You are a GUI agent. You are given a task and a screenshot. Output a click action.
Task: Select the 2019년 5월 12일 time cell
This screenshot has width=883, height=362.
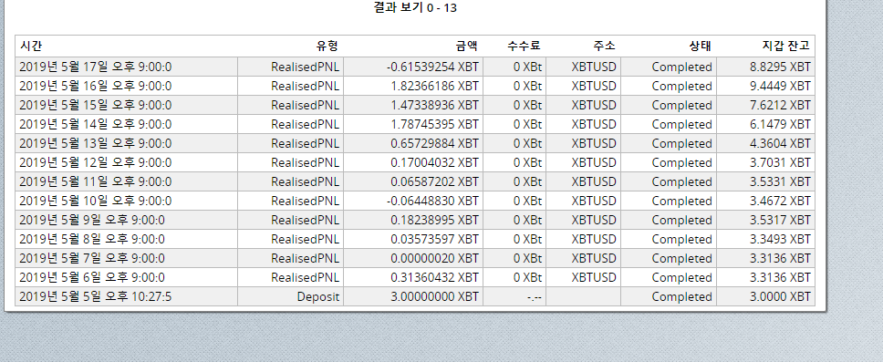click(126, 162)
